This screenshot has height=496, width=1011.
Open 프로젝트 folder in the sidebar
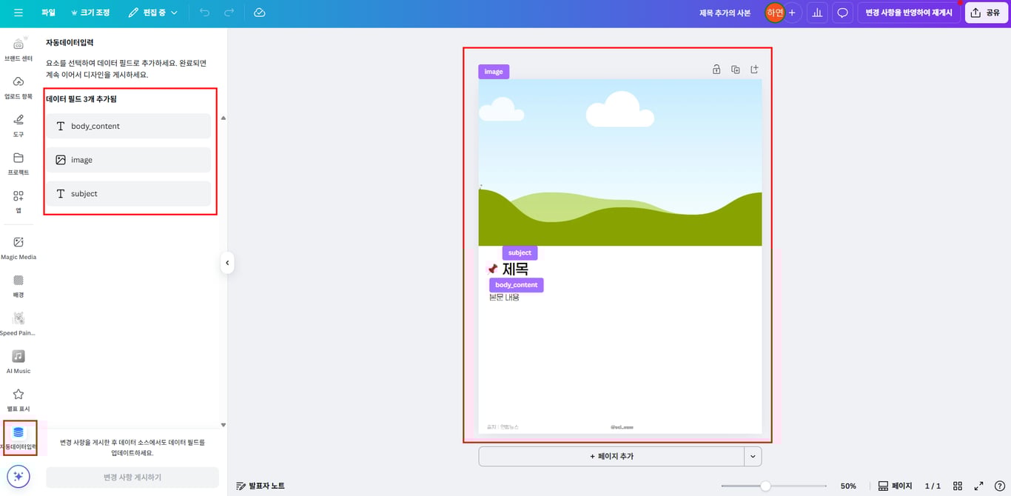pyautogui.click(x=19, y=163)
